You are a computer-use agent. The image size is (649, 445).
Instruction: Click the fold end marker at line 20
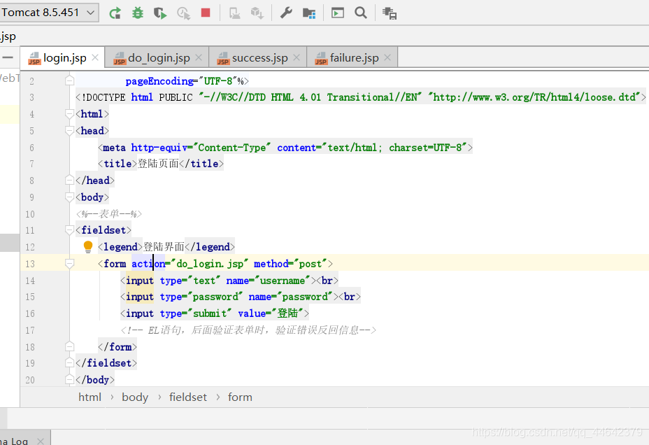(69, 380)
